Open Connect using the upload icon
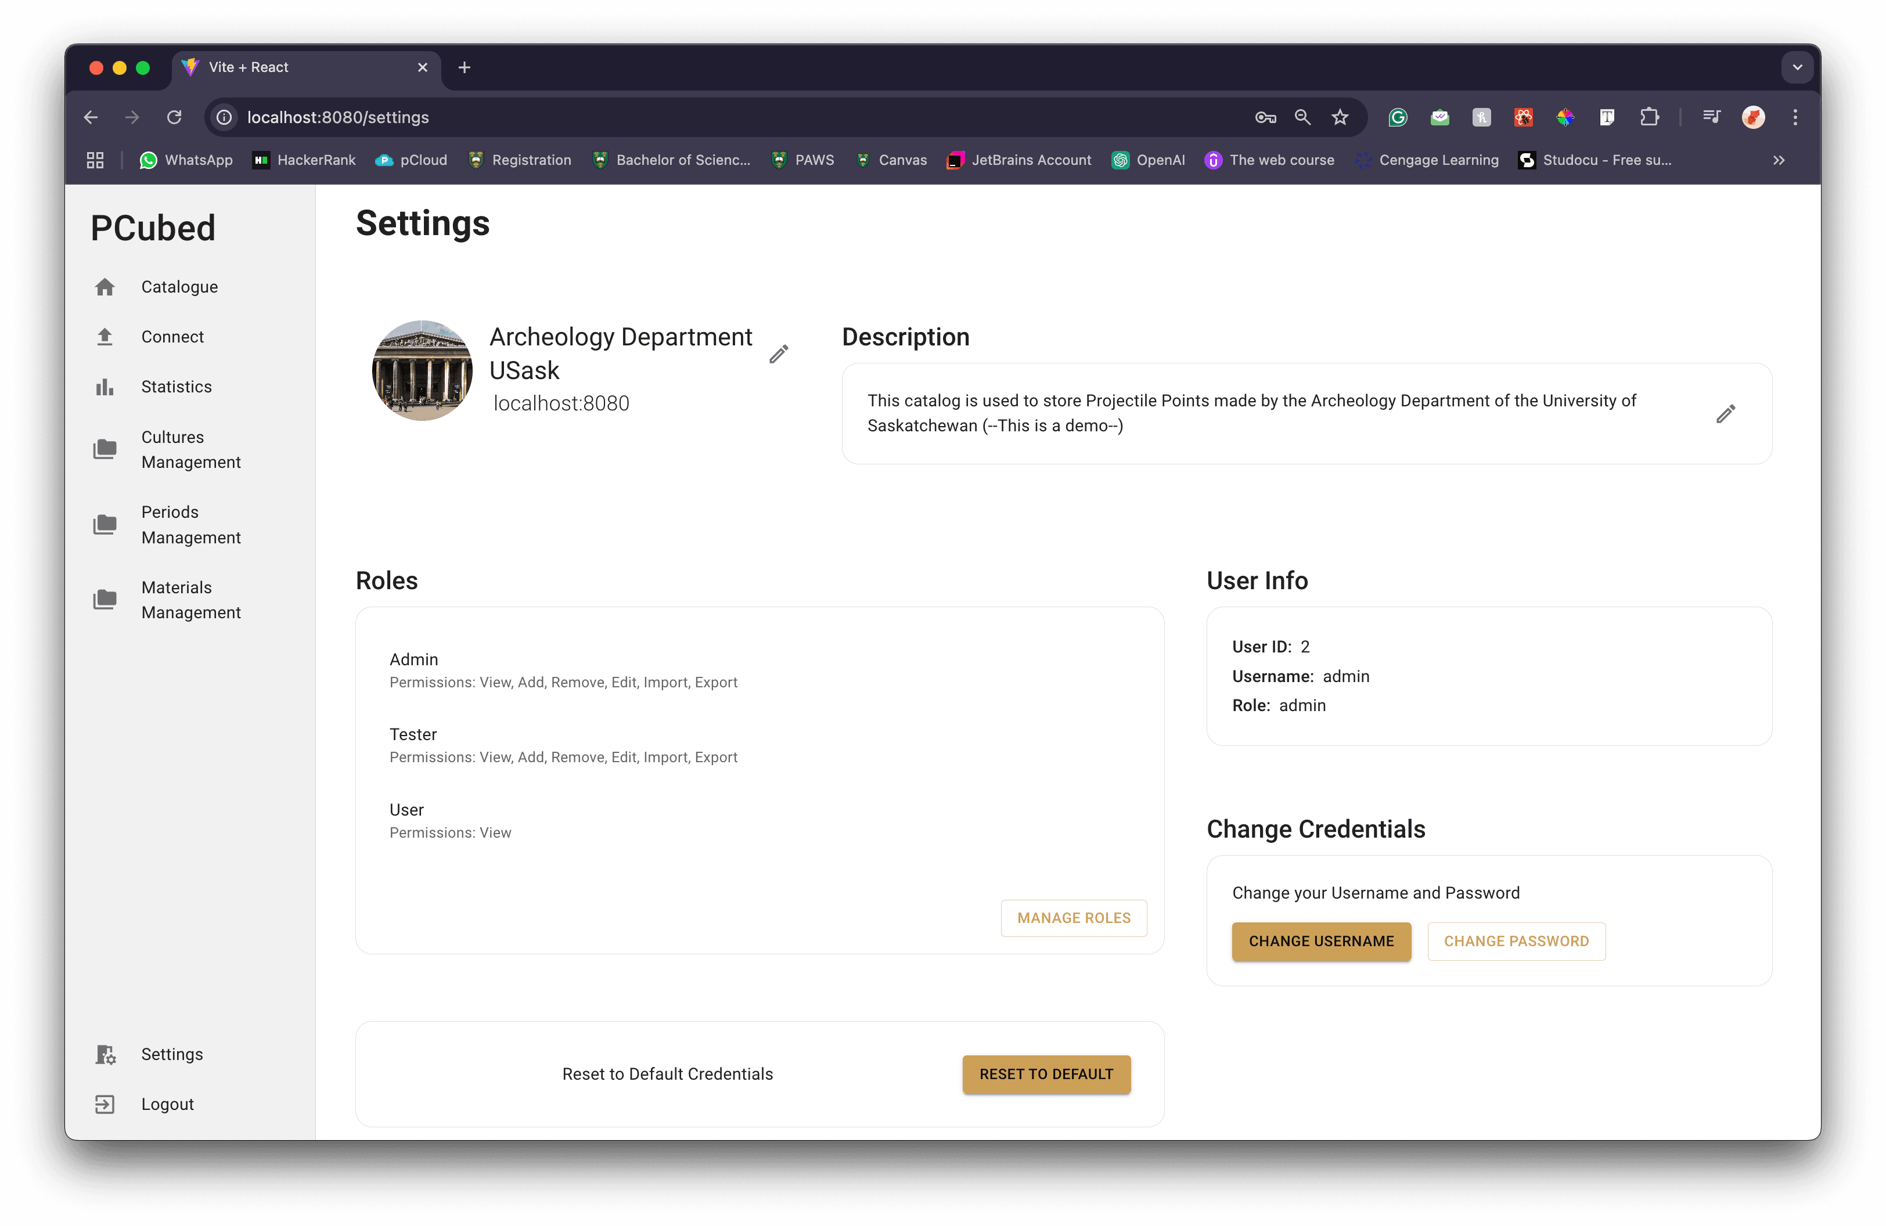The image size is (1886, 1226). click(105, 337)
